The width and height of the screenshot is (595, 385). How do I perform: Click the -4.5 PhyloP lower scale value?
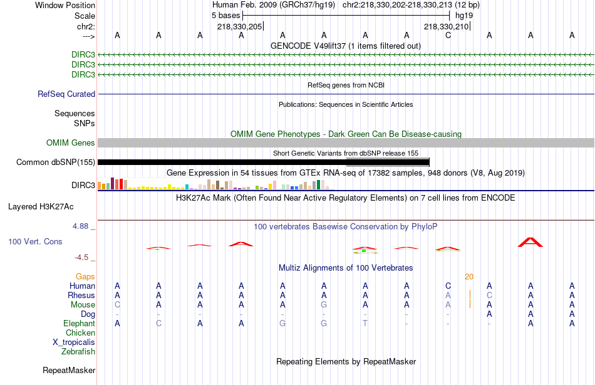point(81,257)
